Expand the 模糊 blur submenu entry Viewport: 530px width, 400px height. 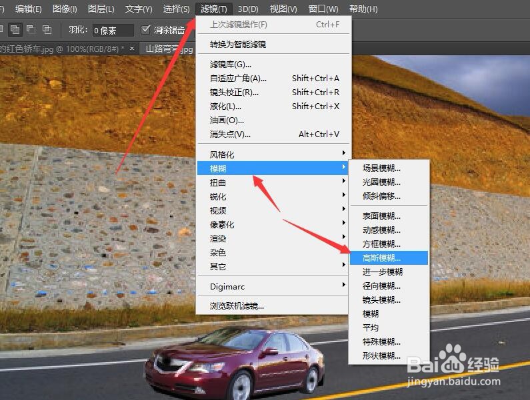[273, 168]
